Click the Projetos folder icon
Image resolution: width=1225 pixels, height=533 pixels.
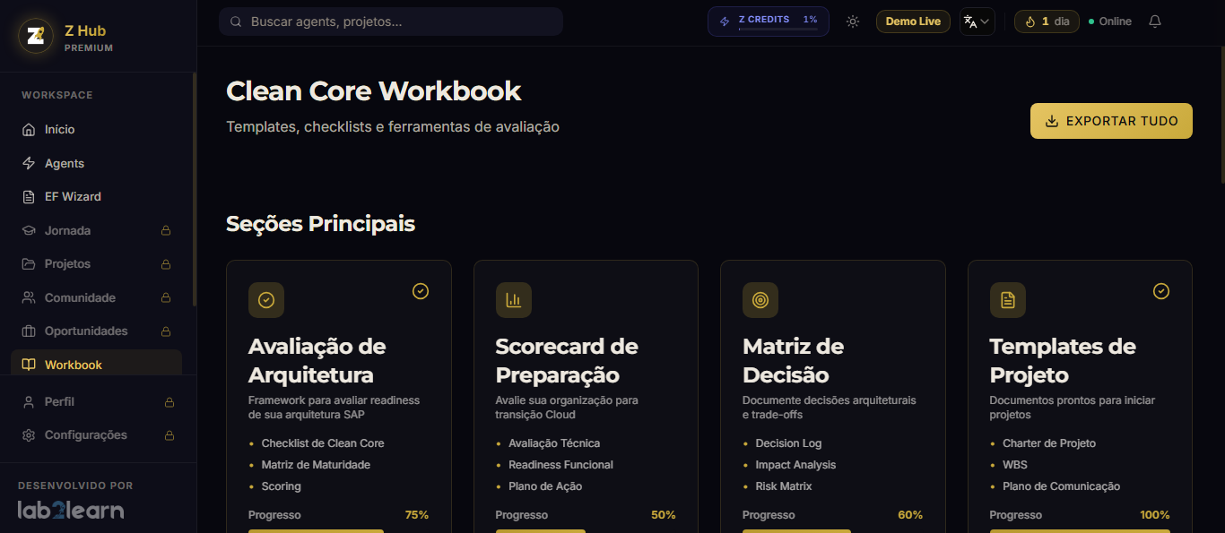coord(29,264)
